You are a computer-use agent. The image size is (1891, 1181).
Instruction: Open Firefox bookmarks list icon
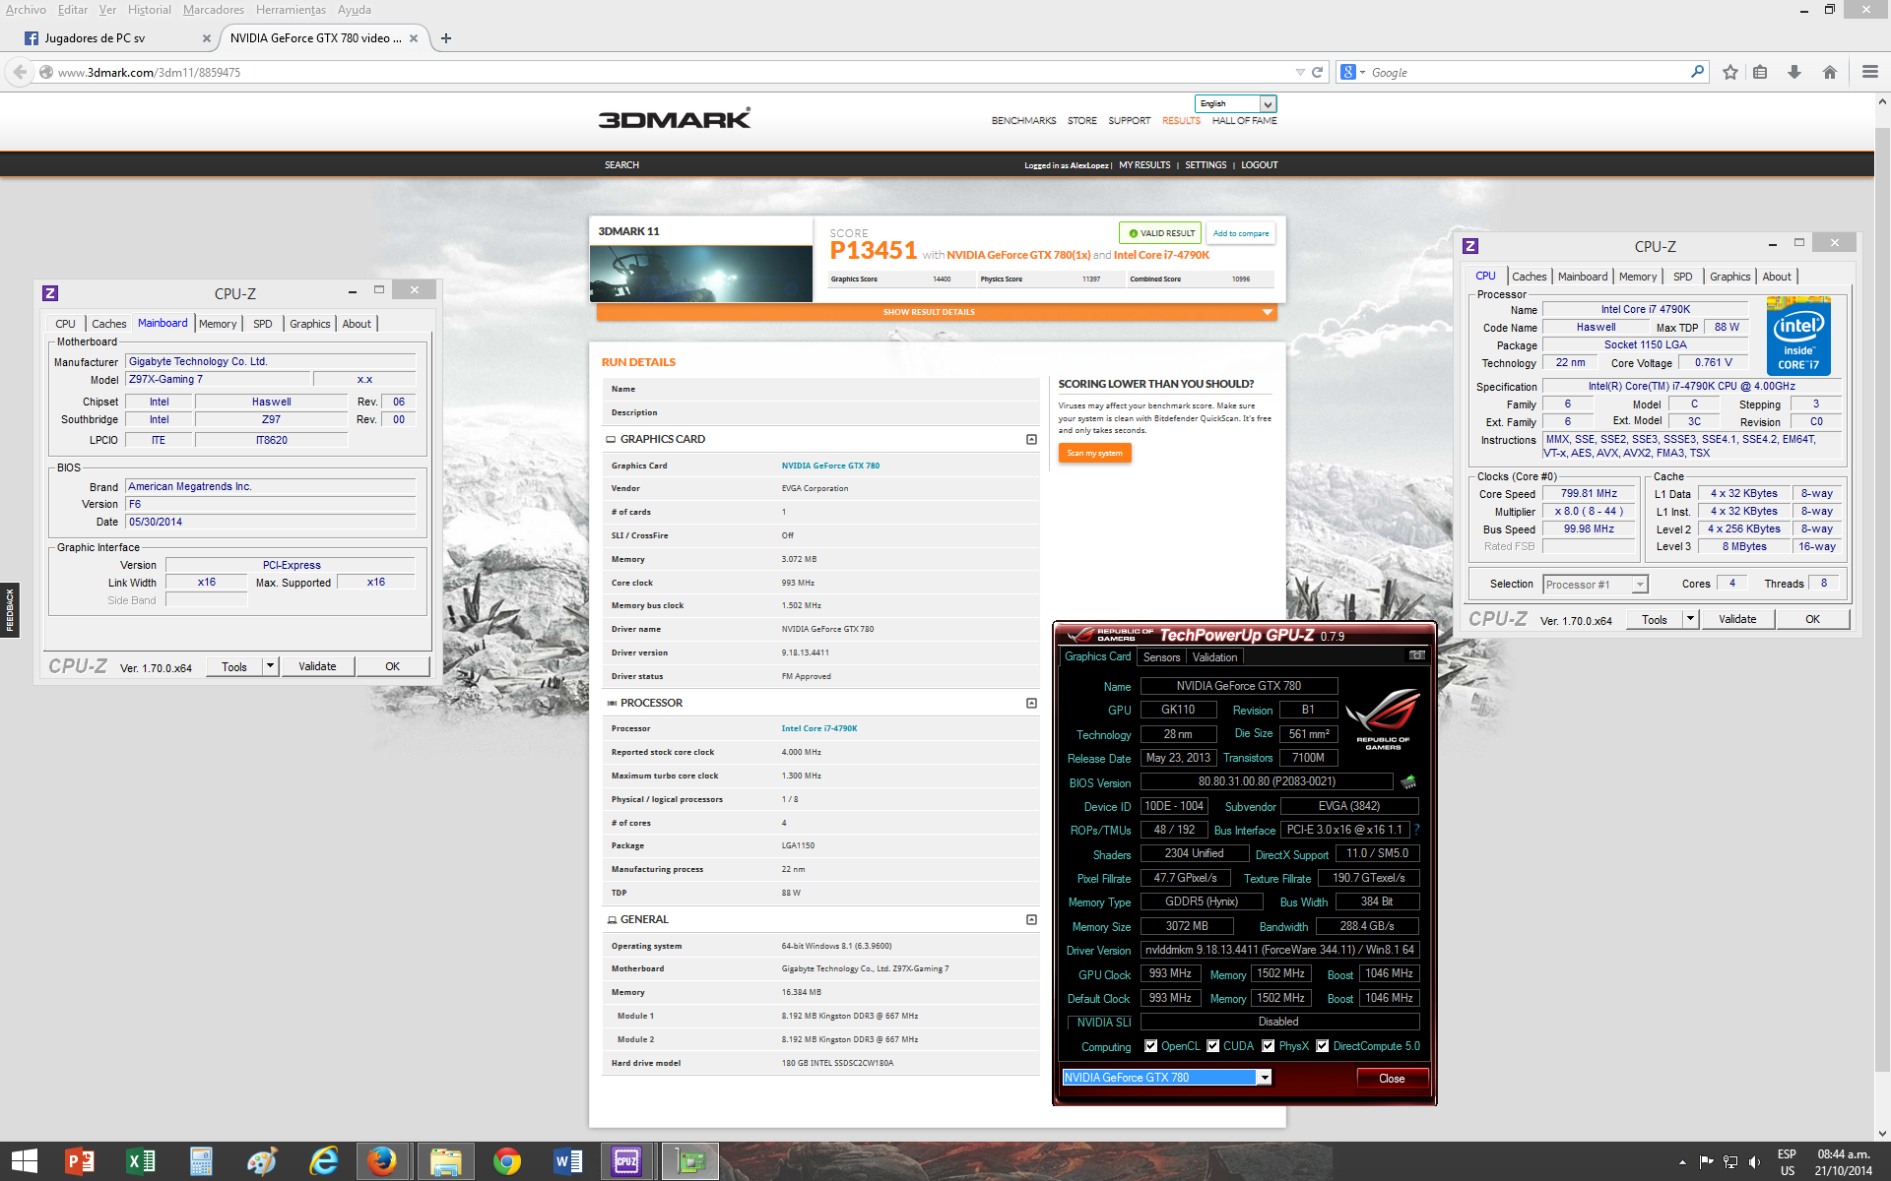click(x=1761, y=72)
